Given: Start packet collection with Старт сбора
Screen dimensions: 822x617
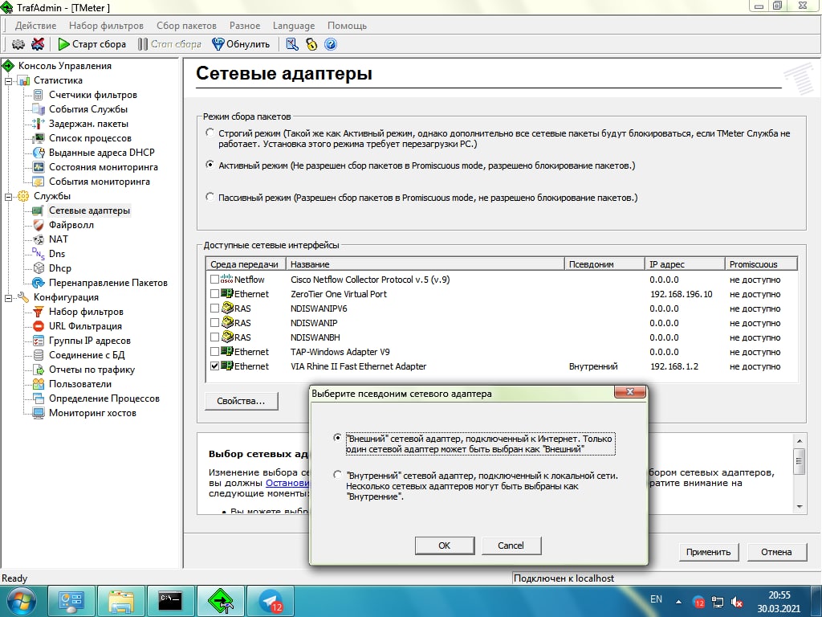Looking at the screenshot, I should (x=92, y=44).
